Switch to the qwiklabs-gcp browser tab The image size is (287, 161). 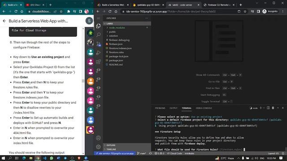(x=148, y=5)
